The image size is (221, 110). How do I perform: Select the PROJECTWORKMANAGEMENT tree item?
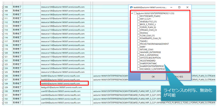coord(154,44)
